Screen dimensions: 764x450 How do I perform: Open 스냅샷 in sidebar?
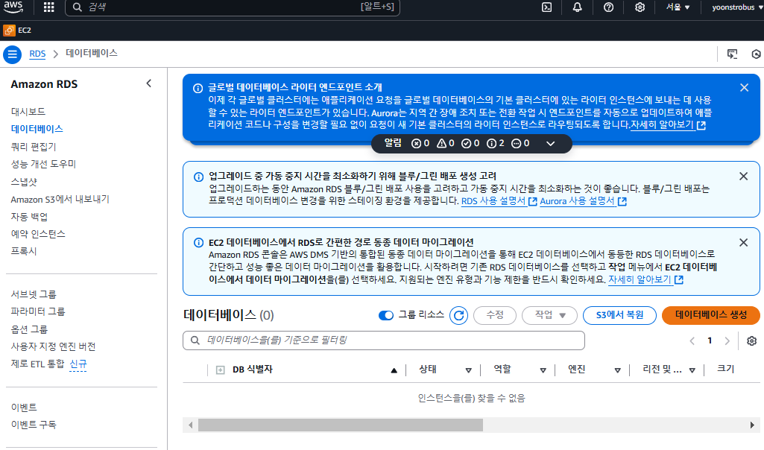click(x=24, y=182)
